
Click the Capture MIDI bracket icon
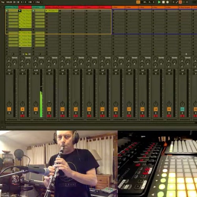click(x=184, y=2)
